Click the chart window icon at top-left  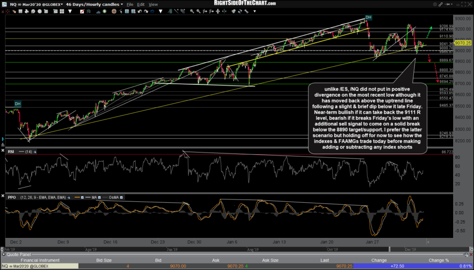pyautogui.click(x=4, y=4)
